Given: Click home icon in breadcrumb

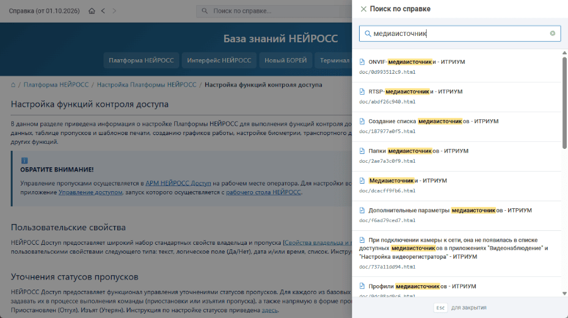Looking at the screenshot, I should click(13, 85).
